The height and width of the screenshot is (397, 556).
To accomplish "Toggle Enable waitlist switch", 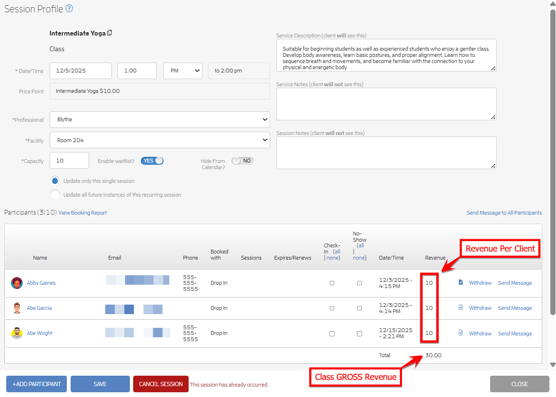I will (152, 161).
